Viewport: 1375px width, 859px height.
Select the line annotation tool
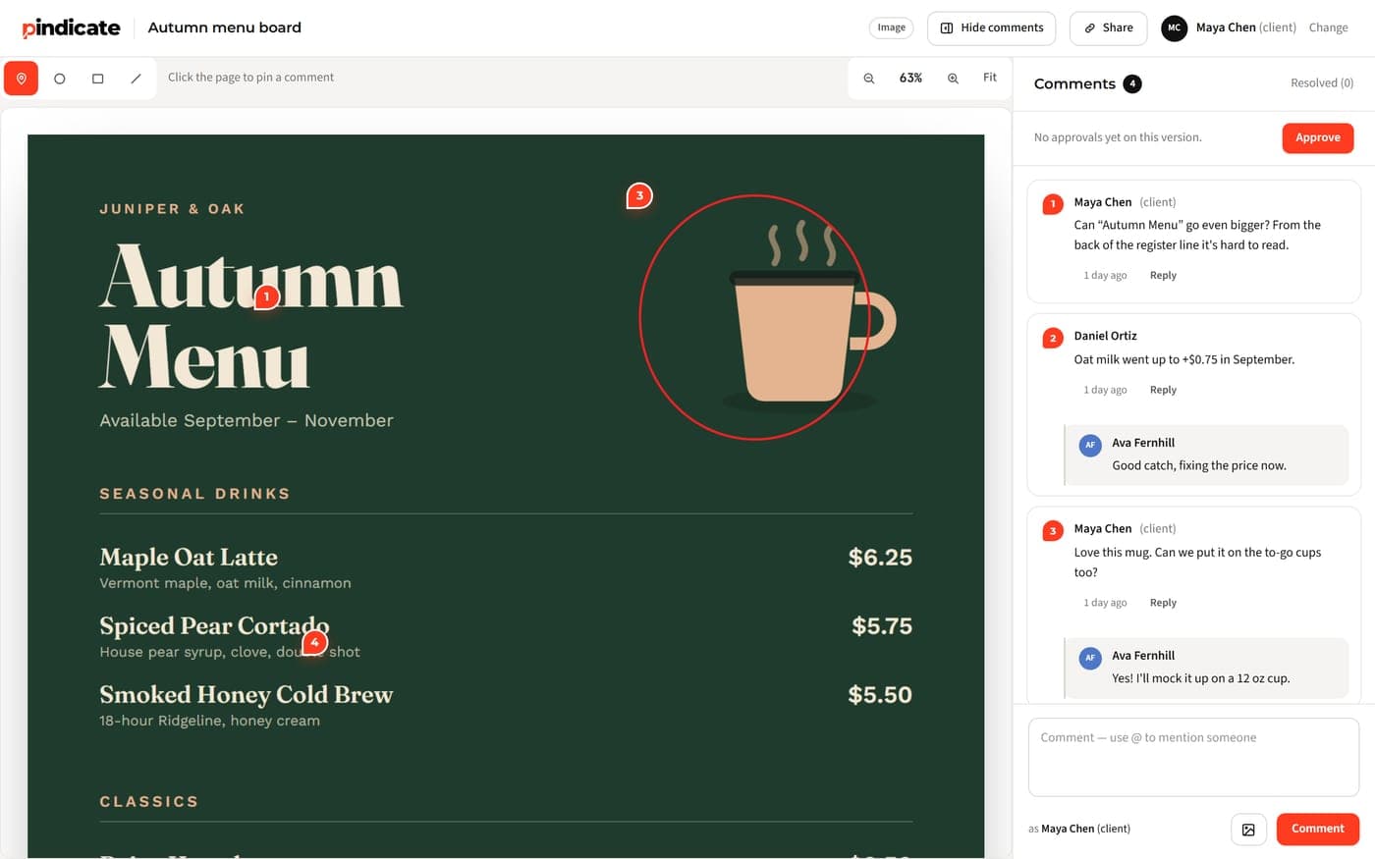(x=137, y=78)
